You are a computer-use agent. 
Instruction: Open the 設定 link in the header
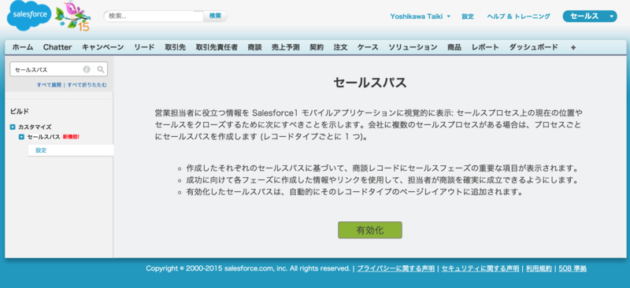tap(468, 17)
